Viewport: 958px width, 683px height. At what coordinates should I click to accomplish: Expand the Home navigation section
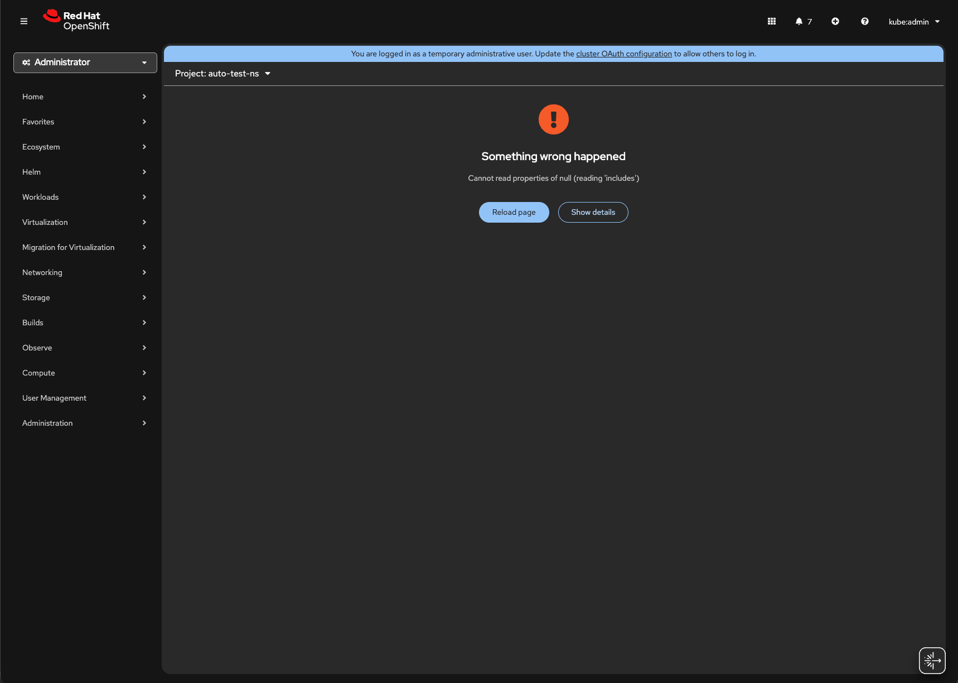(x=84, y=97)
